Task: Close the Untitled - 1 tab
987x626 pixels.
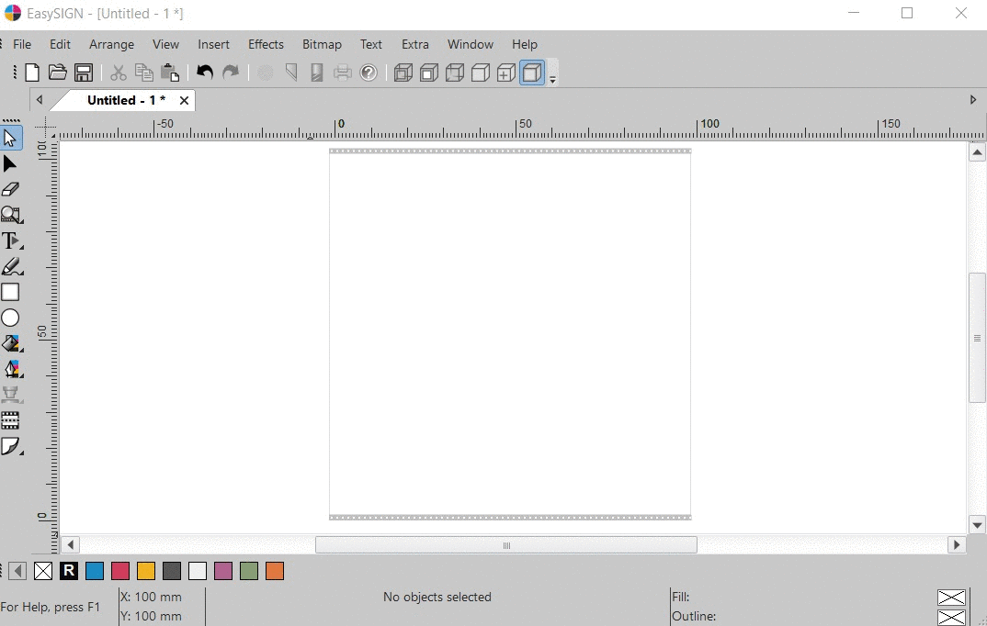Action: coord(184,101)
